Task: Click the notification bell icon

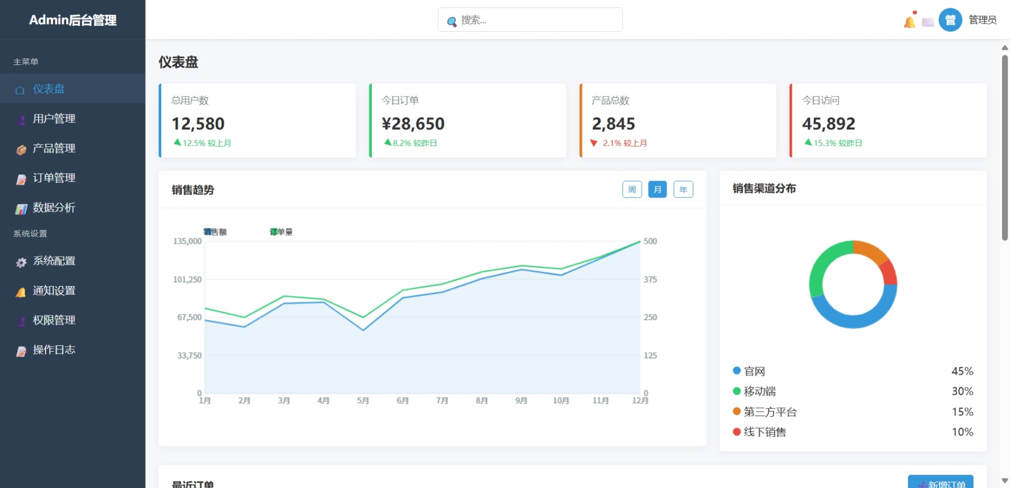Action: (909, 22)
